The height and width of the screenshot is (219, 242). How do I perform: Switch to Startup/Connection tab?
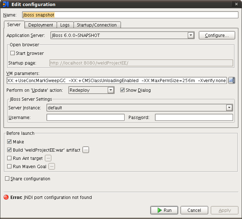pos(97,25)
